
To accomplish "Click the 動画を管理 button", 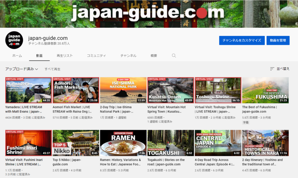I will pyautogui.click(x=278, y=40).
